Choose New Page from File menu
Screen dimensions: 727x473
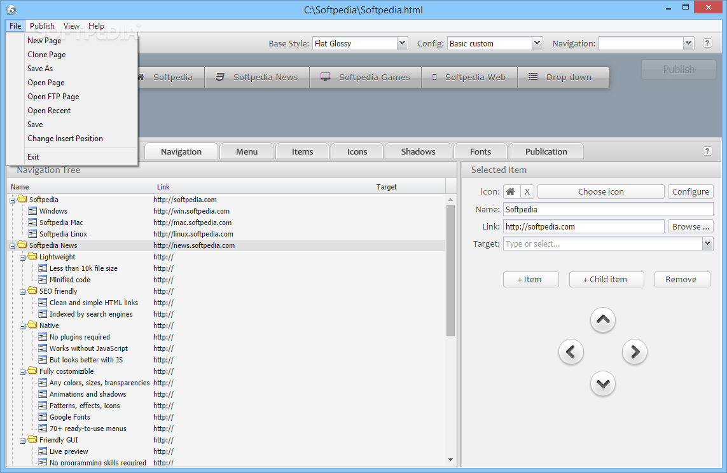click(72, 40)
